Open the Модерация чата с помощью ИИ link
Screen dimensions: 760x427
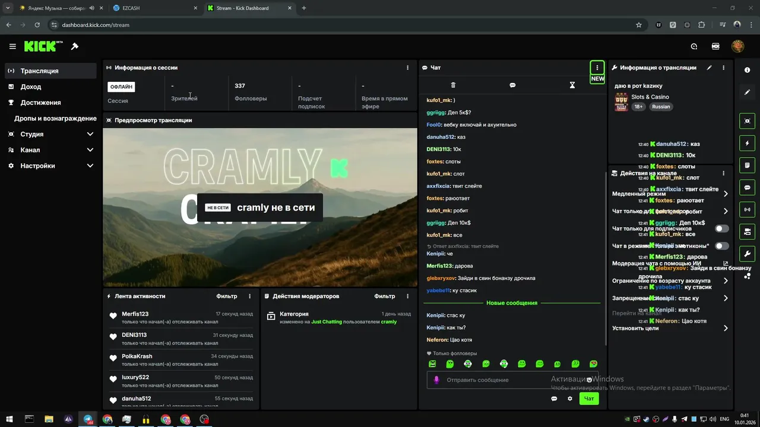coord(670,263)
